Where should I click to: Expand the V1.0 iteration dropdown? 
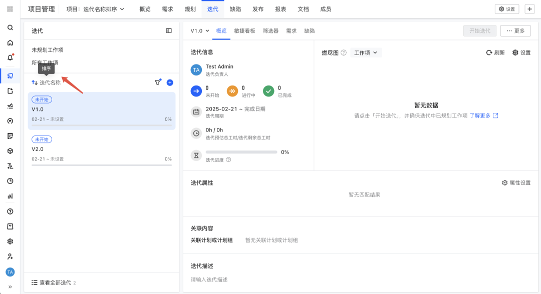200,30
